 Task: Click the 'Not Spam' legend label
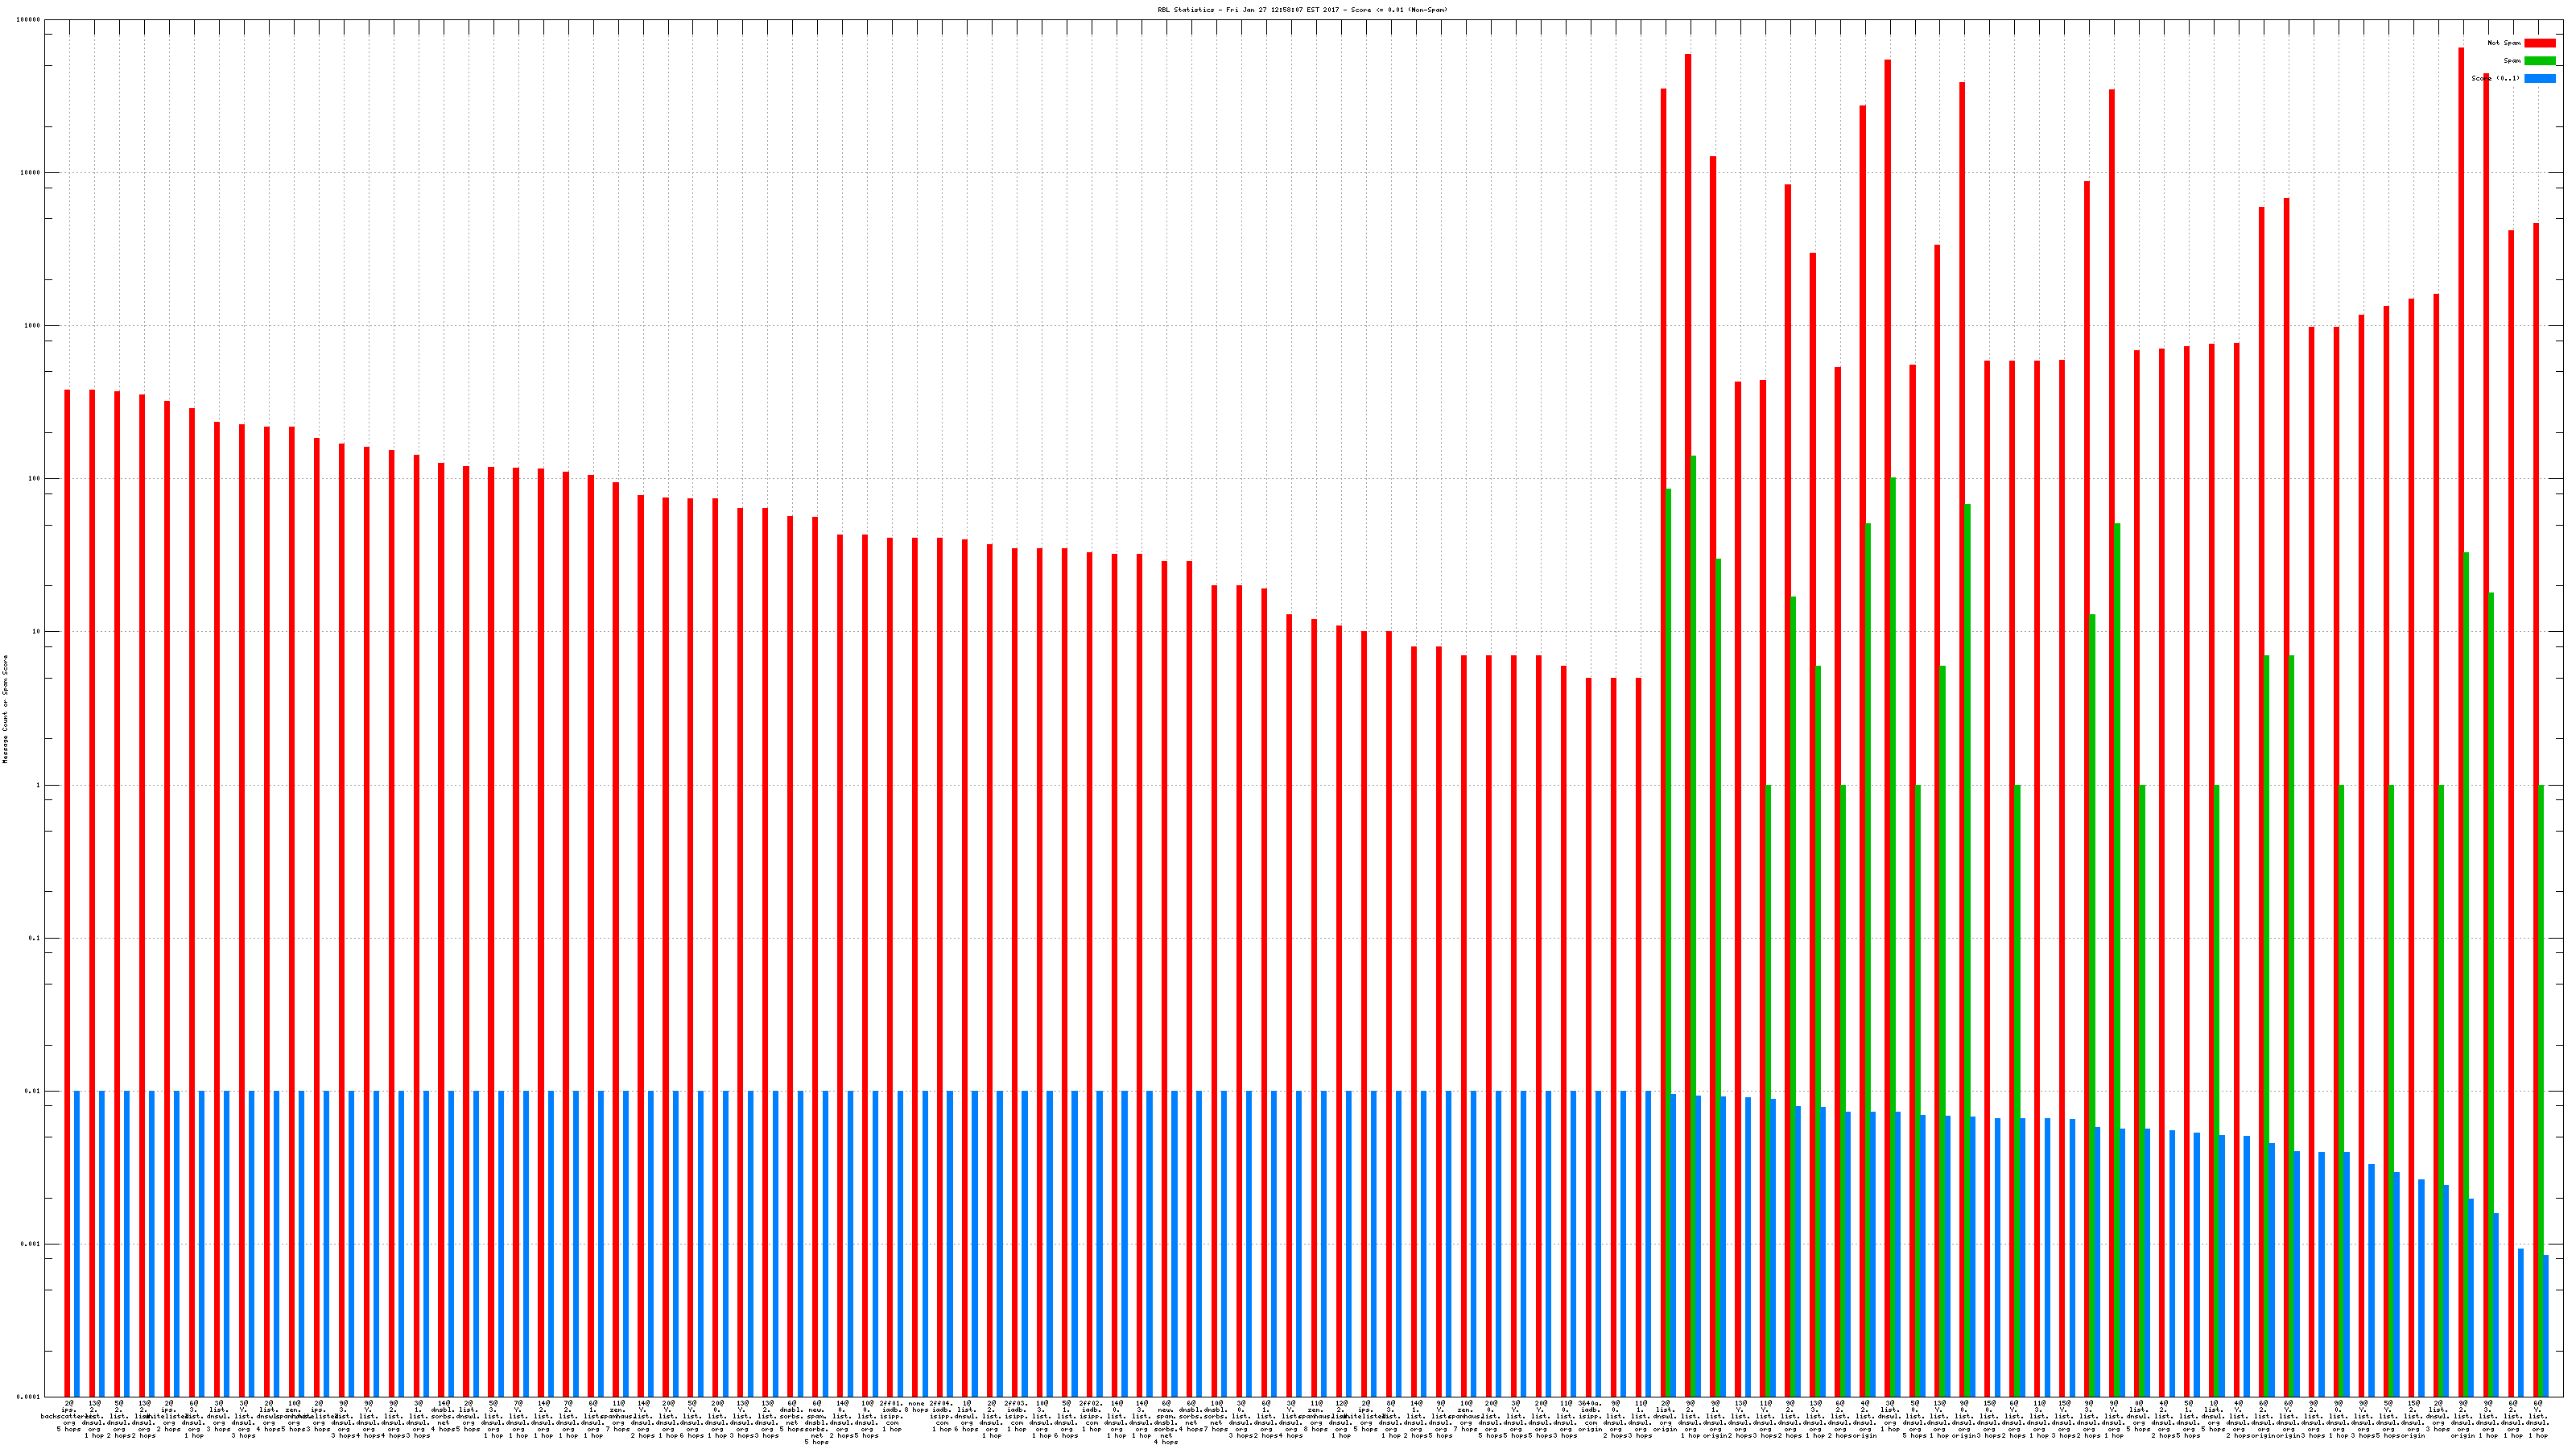pyautogui.click(x=2504, y=43)
